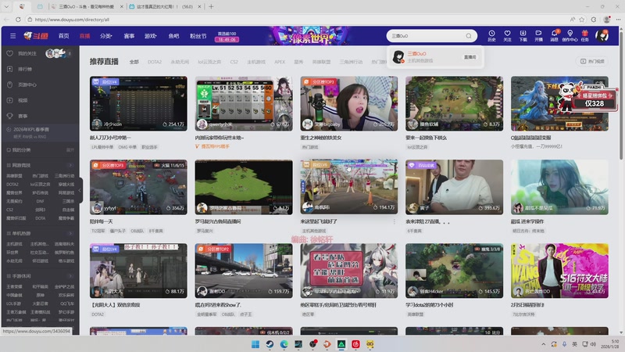Click the user avatar in the header
625x352 pixels.
tap(602, 36)
